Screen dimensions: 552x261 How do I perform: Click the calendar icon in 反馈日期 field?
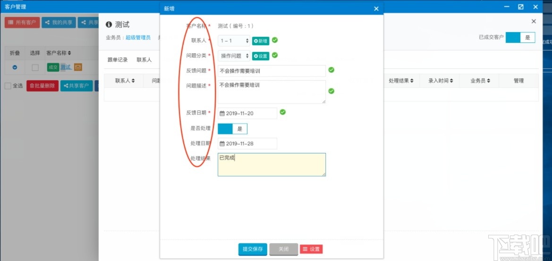coord(222,113)
